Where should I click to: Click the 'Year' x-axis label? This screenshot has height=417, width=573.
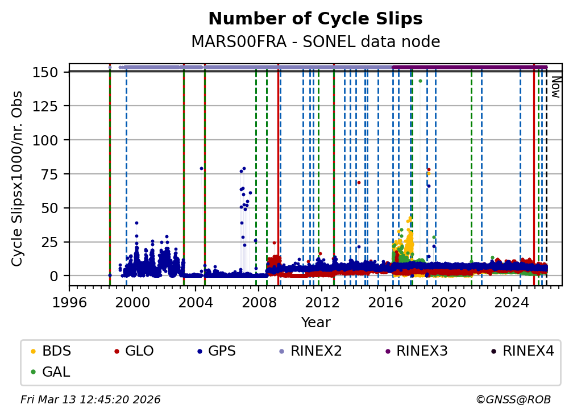[x=315, y=323]
